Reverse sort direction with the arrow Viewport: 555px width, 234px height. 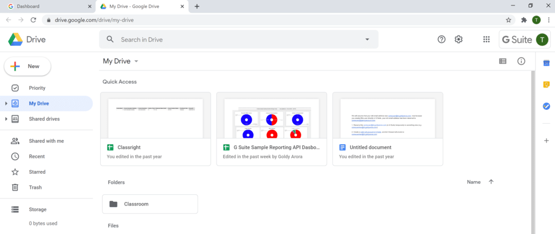491,182
